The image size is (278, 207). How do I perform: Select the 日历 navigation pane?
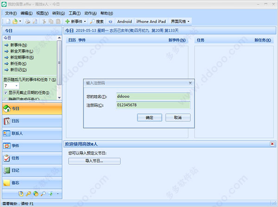32,121
